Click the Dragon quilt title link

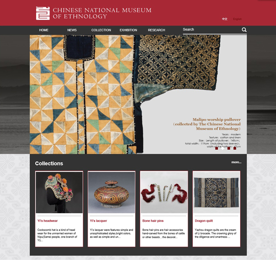(204, 221)
